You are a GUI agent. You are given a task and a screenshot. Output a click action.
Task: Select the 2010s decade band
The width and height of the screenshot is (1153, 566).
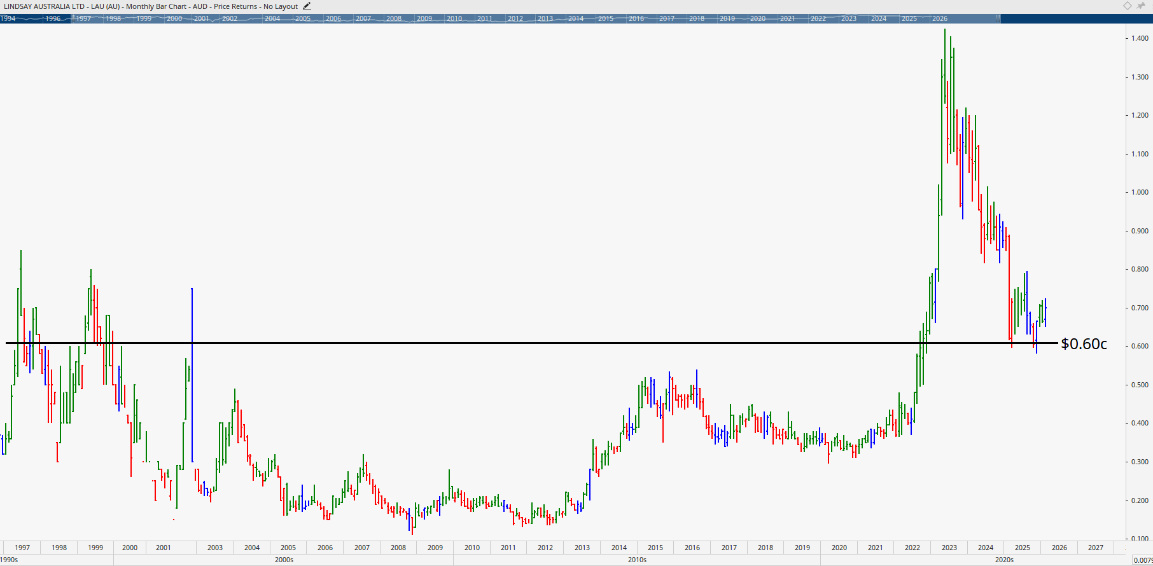coord(637,560)
